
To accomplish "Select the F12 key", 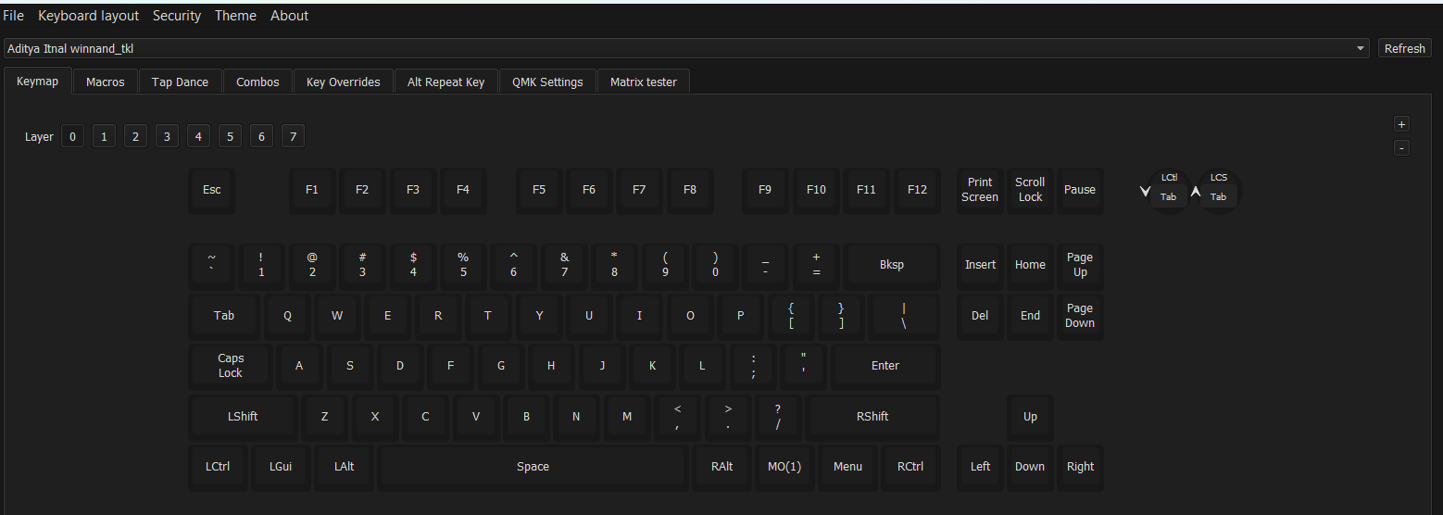I will 917,190.
